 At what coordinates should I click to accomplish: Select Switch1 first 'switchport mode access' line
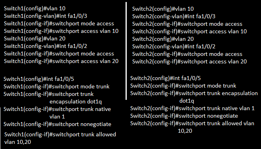(59, 23)
